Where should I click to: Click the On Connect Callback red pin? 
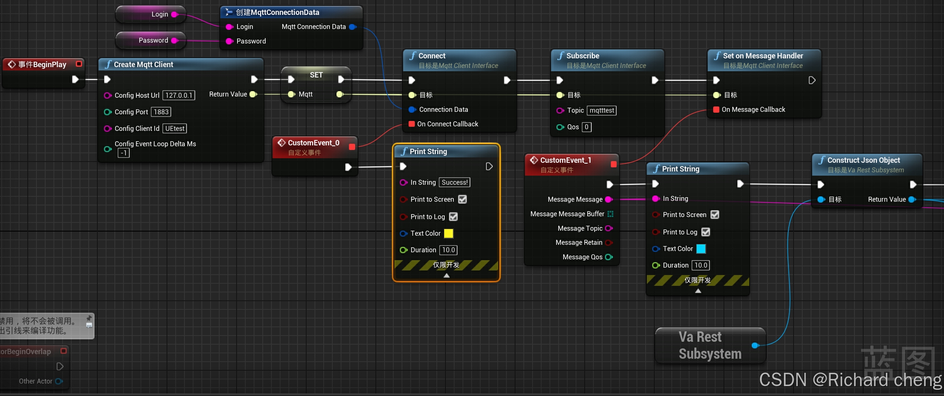tap(411, 124)
